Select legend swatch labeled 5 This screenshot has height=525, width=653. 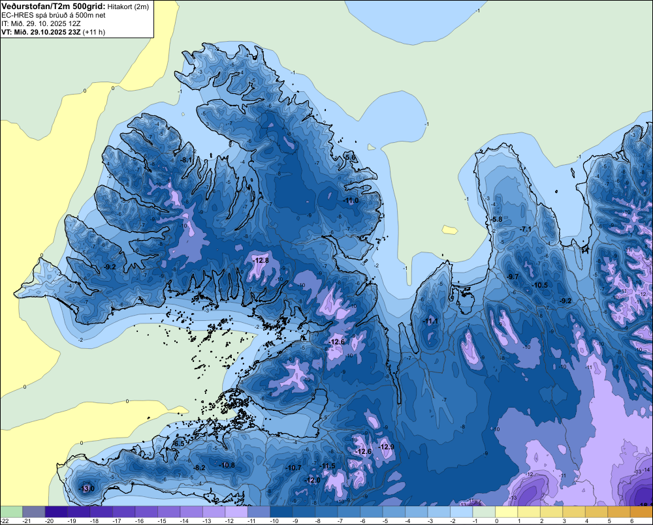point(618,511)
